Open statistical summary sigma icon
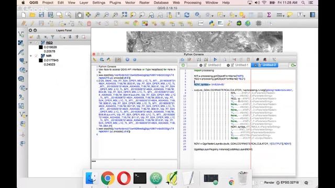The width and height of the screenshot is (335, 188). (269, 15)
